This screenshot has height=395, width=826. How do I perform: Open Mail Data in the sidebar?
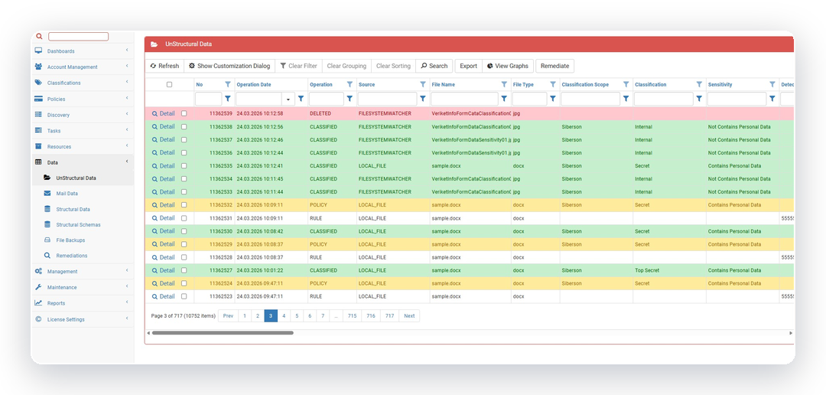67,194
